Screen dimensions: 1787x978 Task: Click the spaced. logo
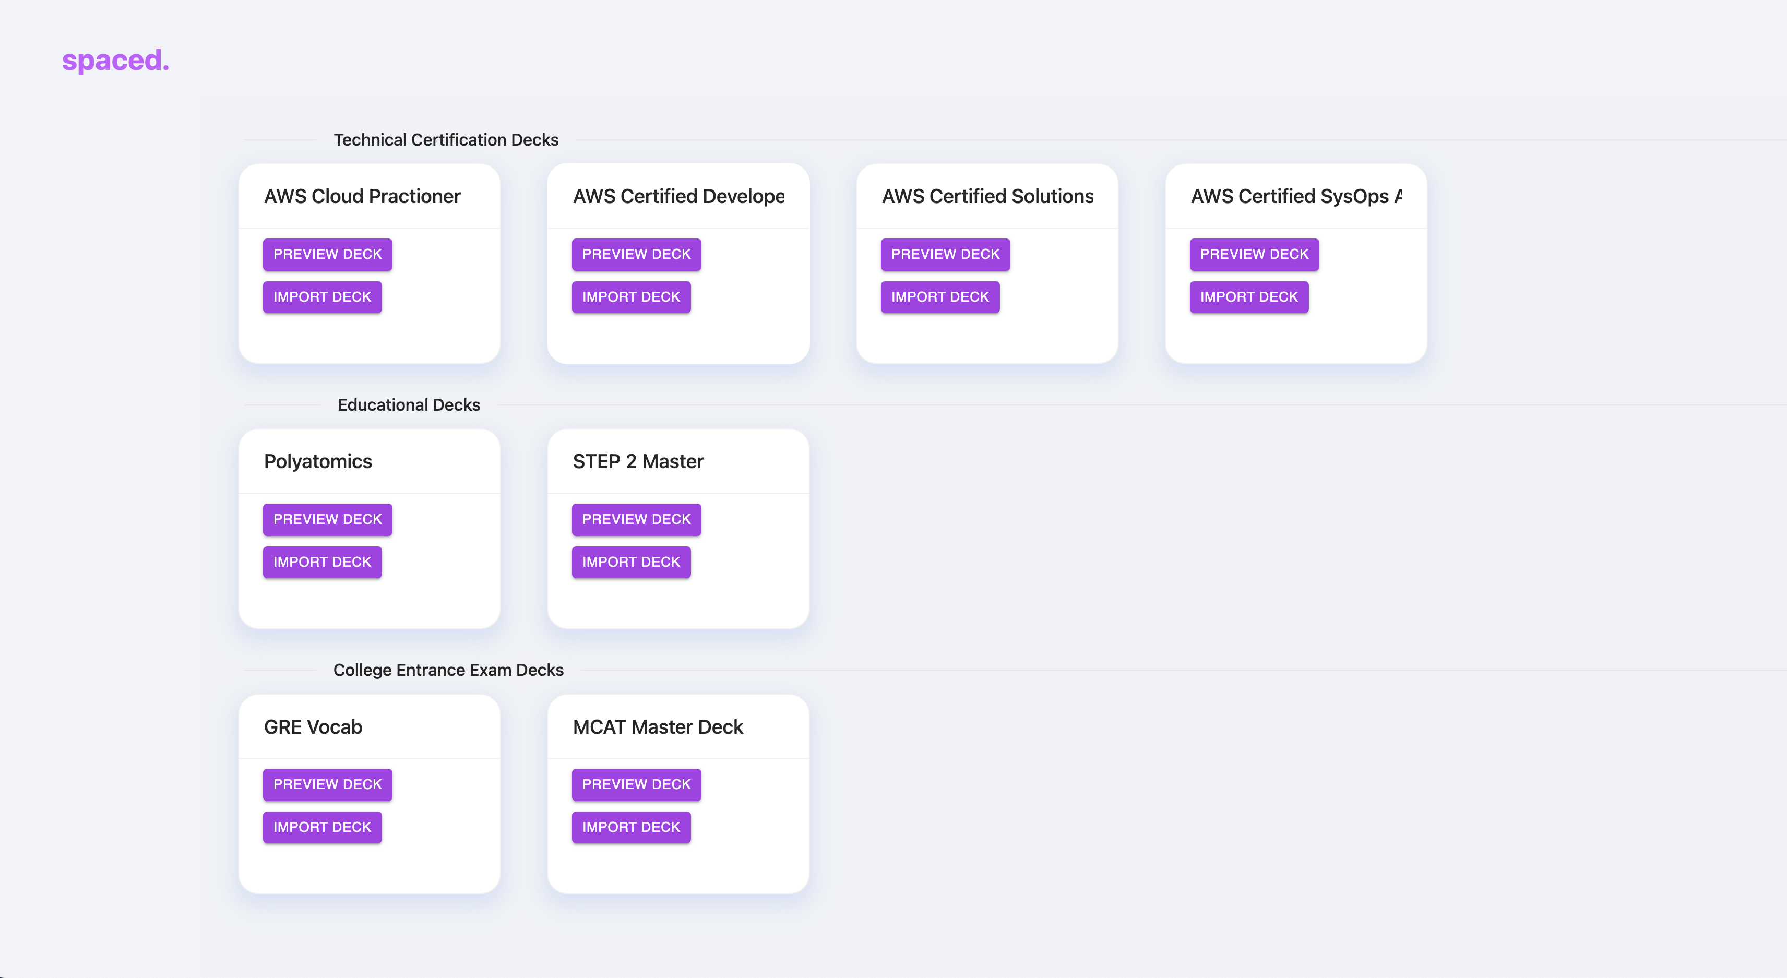[115, 61]
